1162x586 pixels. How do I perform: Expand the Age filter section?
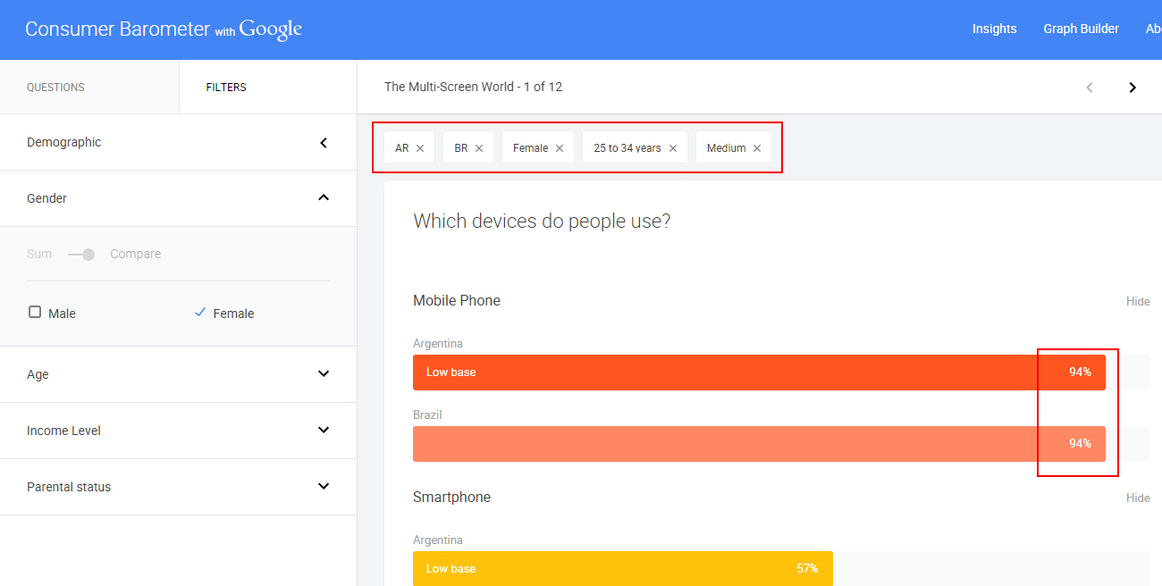pyautogui.click(x=324, y=374)
